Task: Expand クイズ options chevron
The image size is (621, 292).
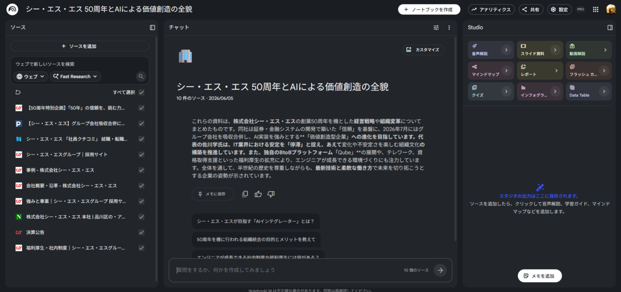Action: tap(506, 91)
